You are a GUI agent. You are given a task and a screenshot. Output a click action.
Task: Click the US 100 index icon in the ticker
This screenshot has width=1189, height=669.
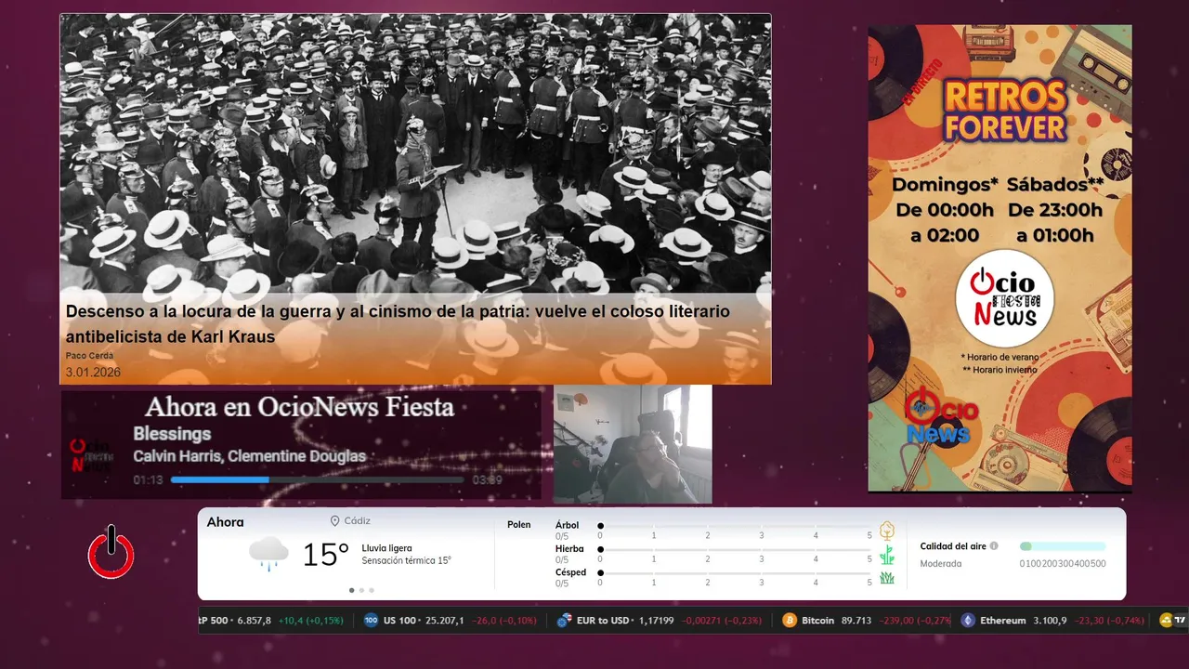tap(371, 621)
